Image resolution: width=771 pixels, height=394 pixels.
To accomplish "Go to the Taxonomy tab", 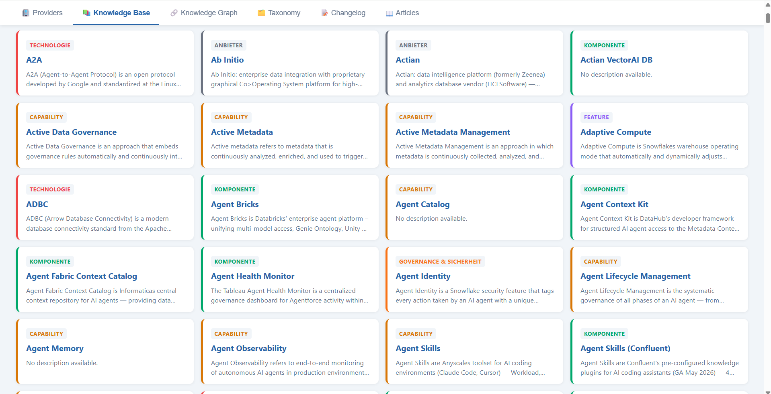I will point(279,13).
